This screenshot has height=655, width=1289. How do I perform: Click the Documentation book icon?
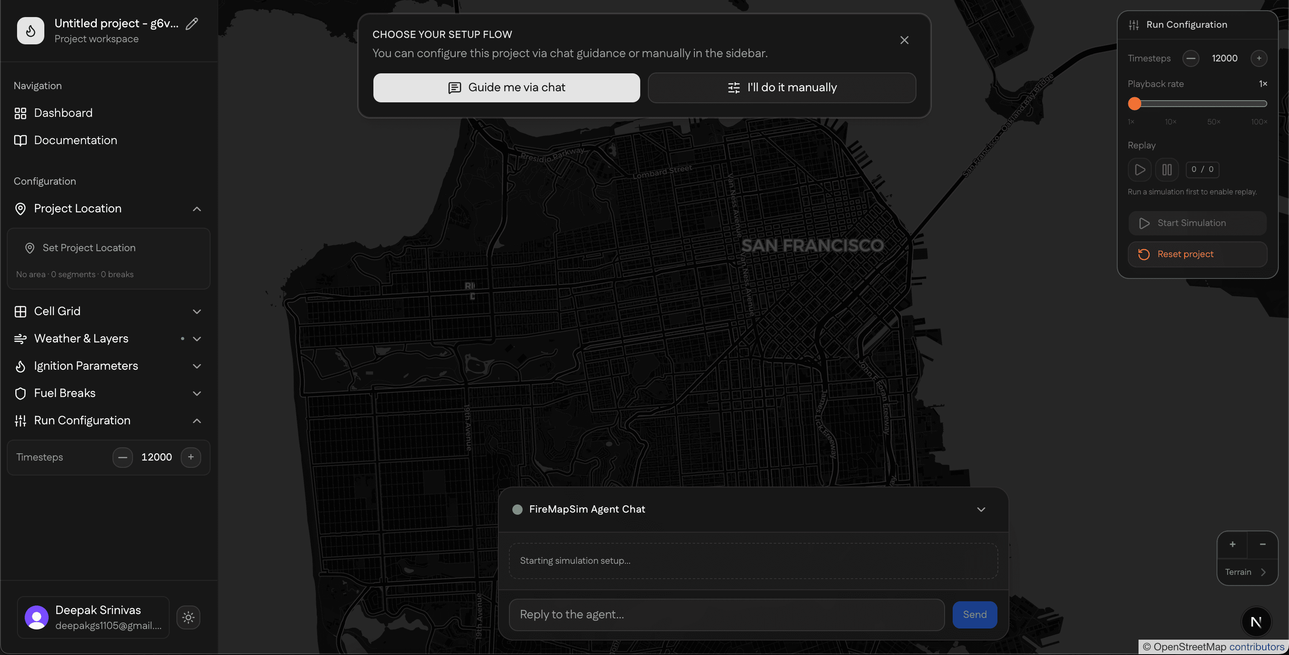pos(20,141)
